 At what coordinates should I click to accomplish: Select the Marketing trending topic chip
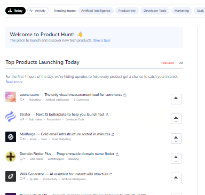tap(182, 11)
